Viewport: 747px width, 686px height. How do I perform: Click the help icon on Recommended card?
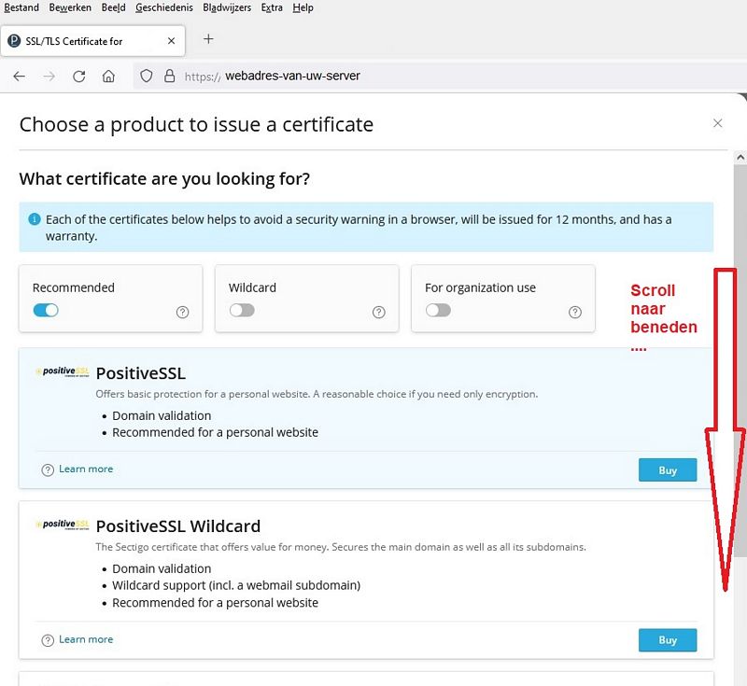[182, 313]
